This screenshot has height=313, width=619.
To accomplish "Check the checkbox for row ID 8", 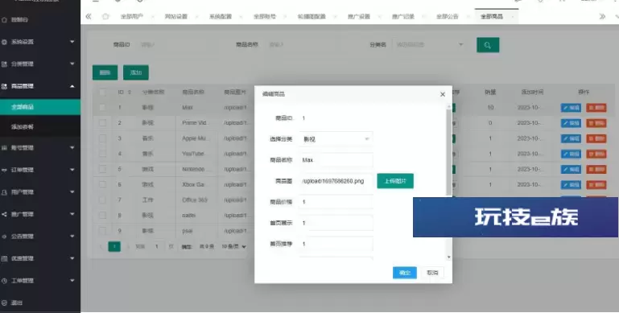I will [103, 215].
